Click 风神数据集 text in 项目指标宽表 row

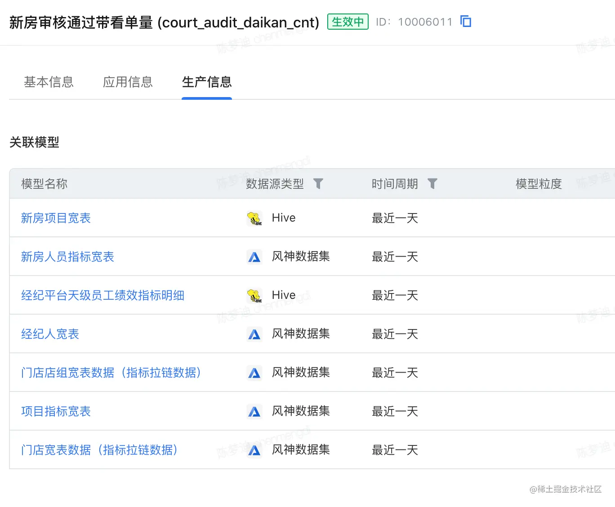(x=301, y=411)
